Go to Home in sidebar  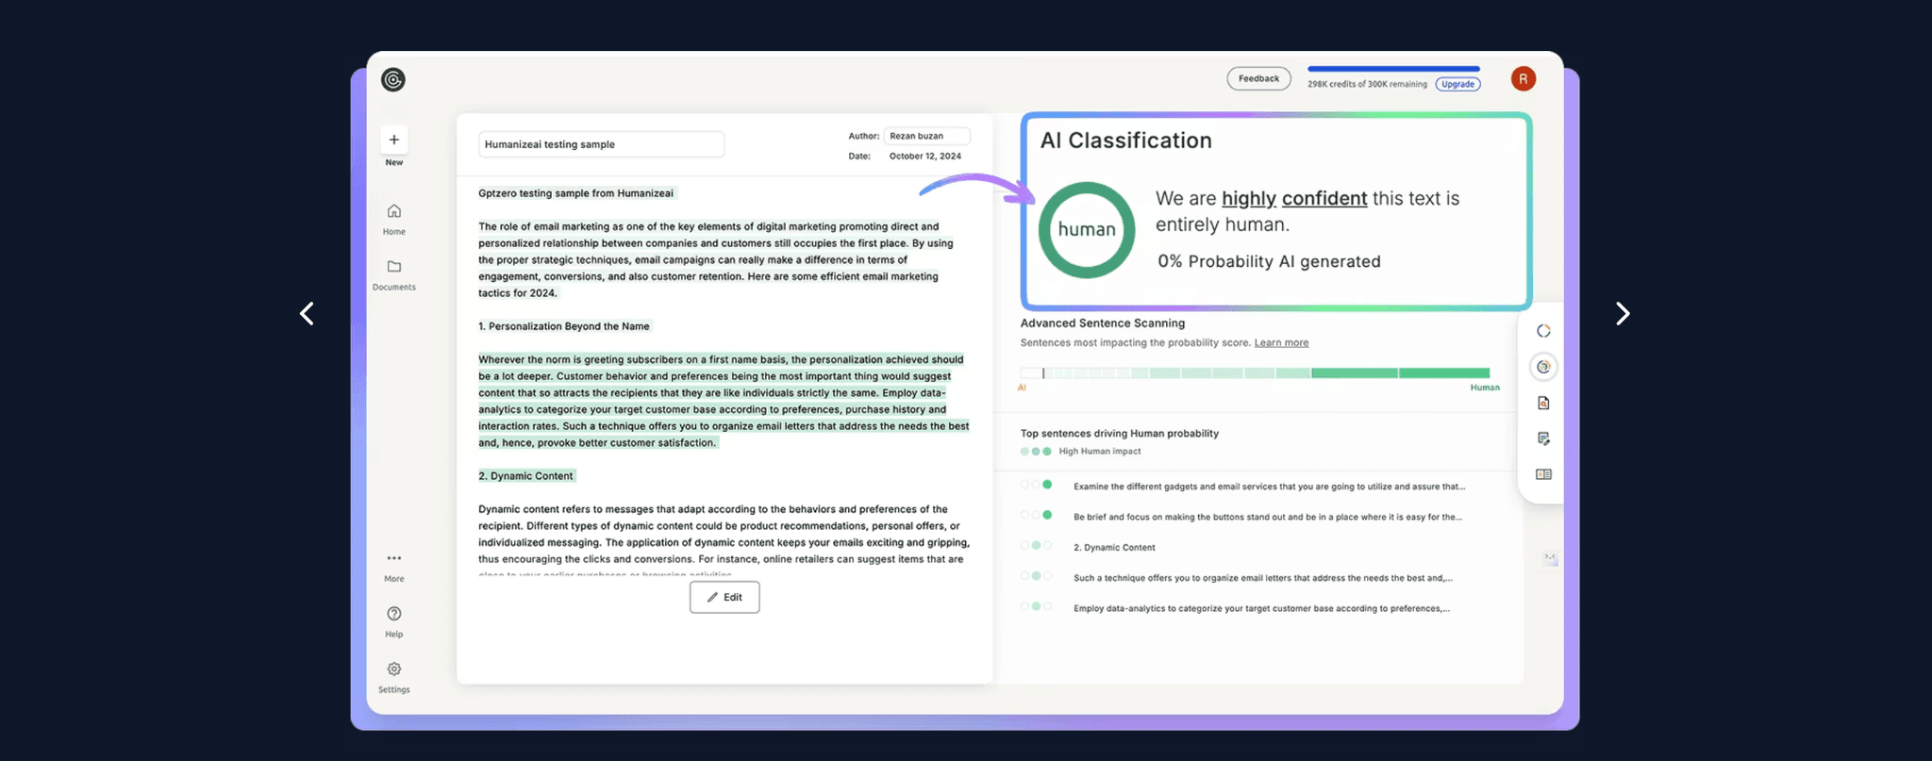394,211
